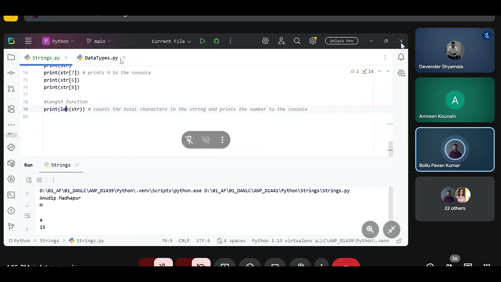Rerun Strings in the Run panel
Screen dimensions: 501x282
[x=29, y=180]
